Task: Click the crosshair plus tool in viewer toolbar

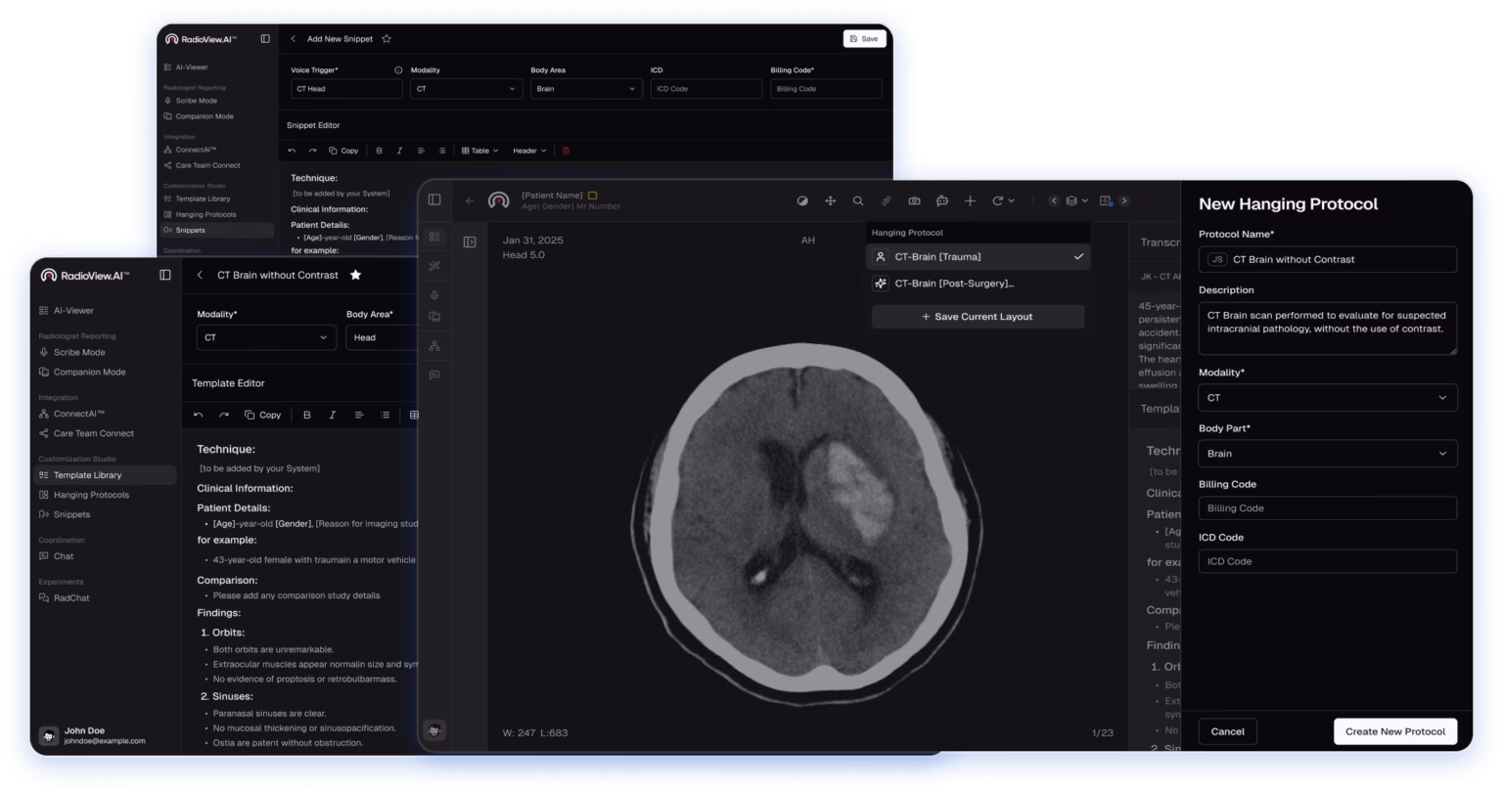Action: (x=970, y=200)
